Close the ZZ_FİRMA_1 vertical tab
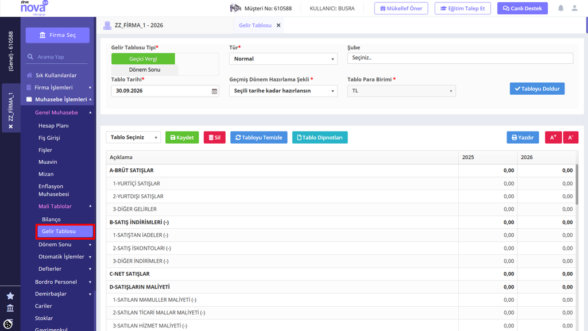Image resolution: width=588 pixels, height=331 pixels. pos(10,126)
